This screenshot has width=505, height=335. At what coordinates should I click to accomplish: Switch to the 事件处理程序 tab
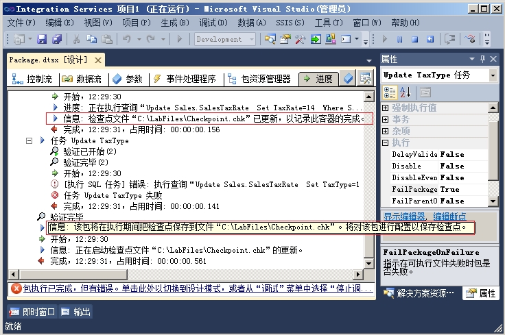(x=185, y=79)
